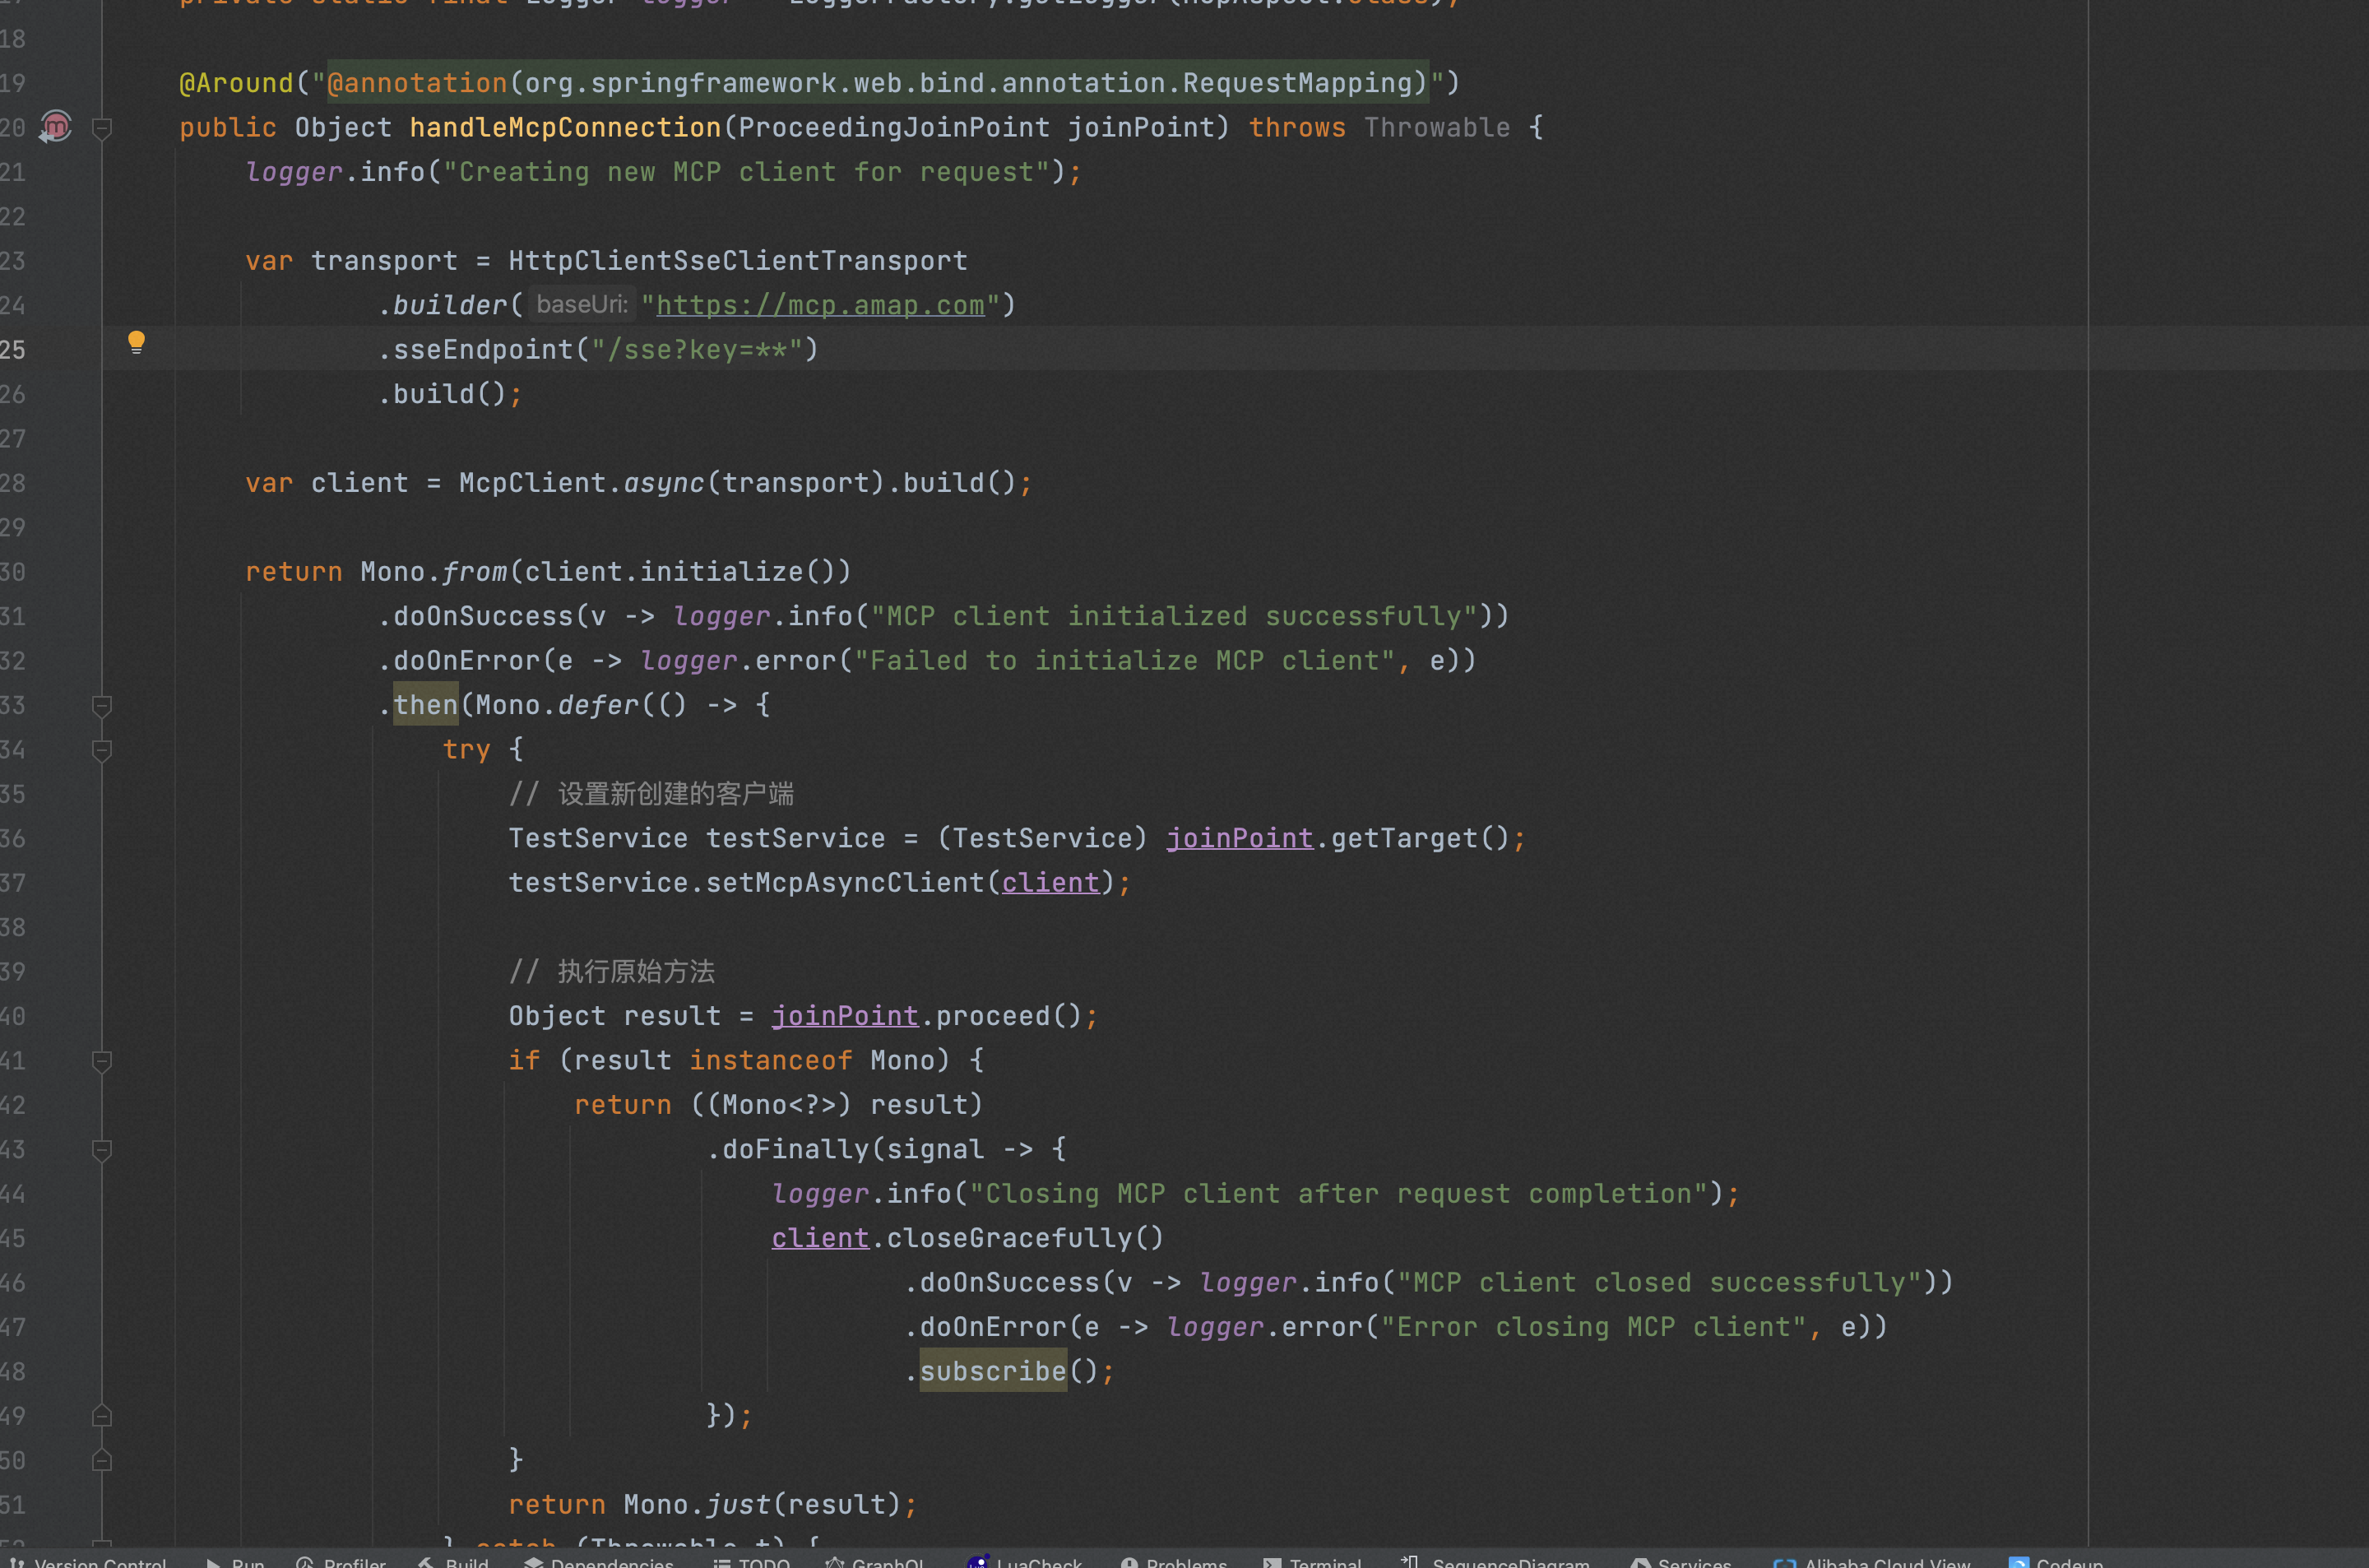
Task: Open the https://mcp.amap.com URL link
Action: click(x=819, y=305)
